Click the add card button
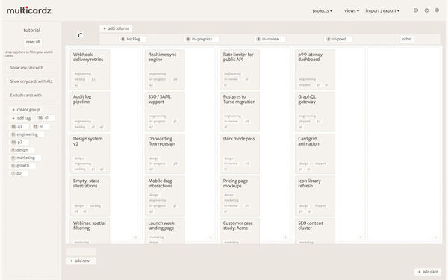 428,272
